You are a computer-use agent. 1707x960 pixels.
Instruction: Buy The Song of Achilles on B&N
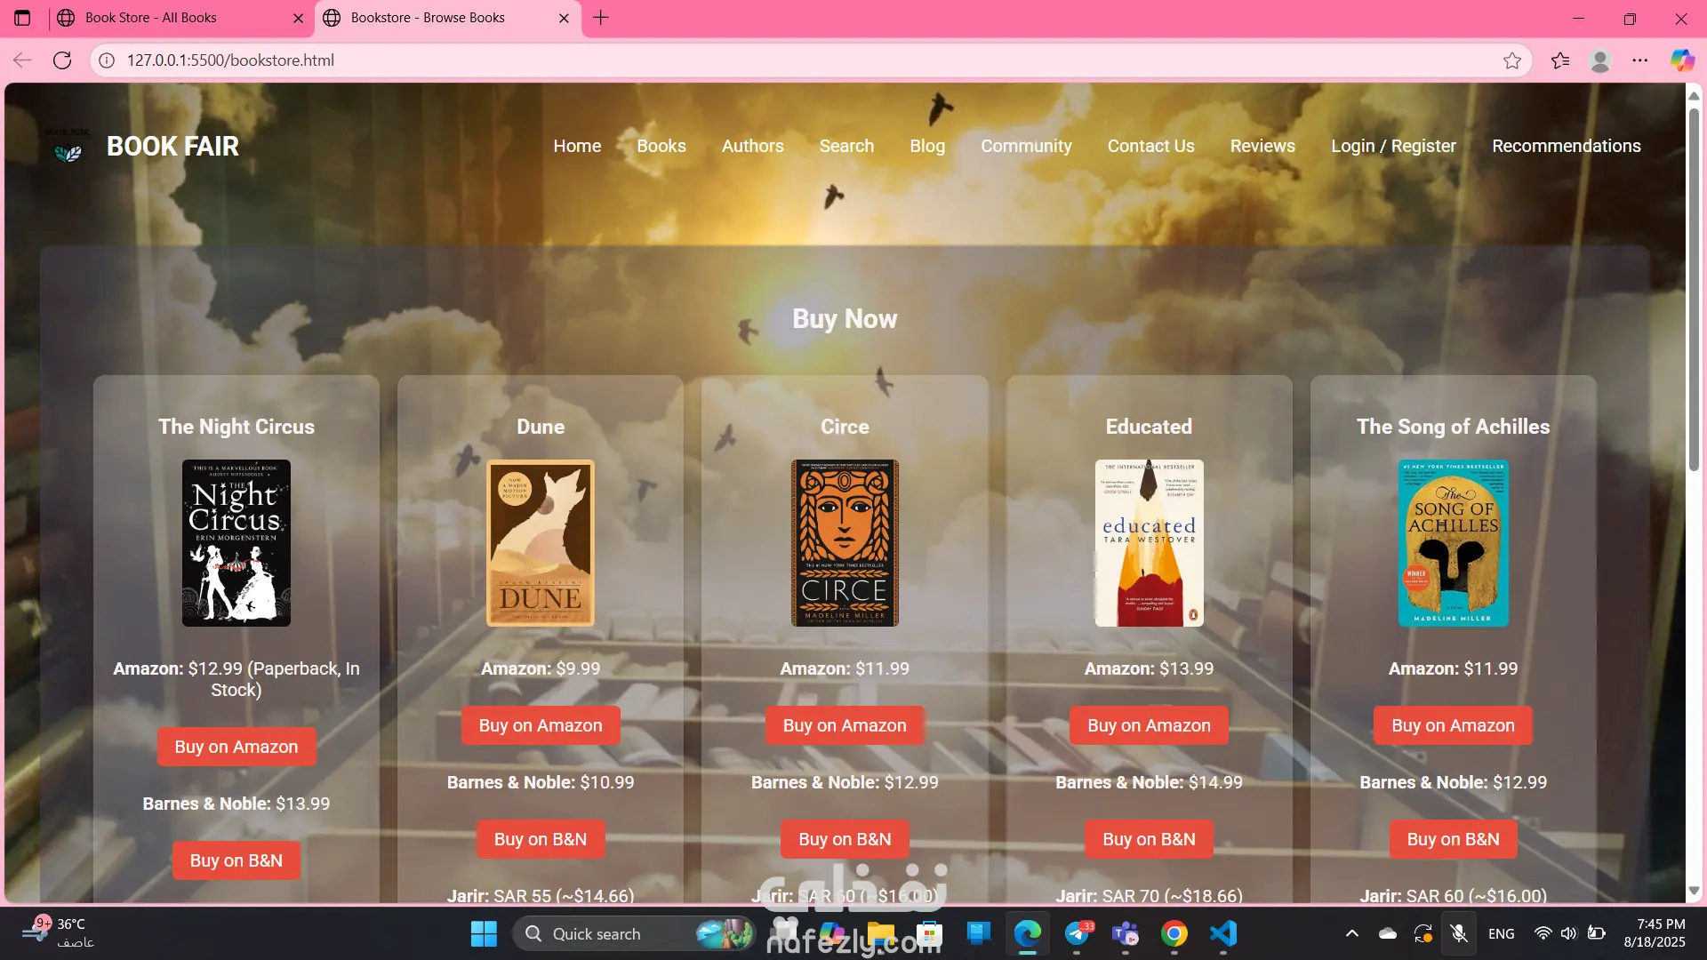click(1453, 839)
